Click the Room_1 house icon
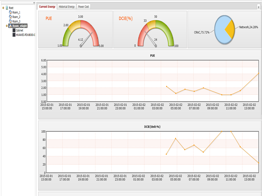This screenshot has height=196, width=262. (10, 12)
